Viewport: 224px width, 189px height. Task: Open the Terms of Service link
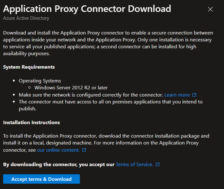pos(134,164)
